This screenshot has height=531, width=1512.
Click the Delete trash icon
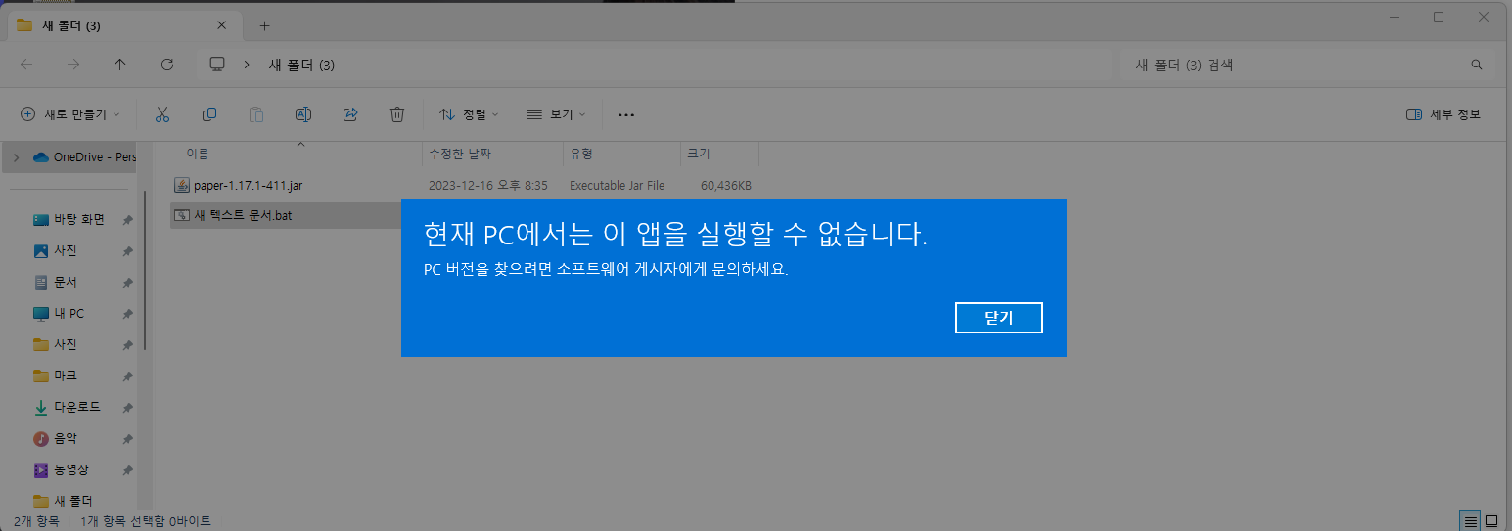[x=397, y=114]
